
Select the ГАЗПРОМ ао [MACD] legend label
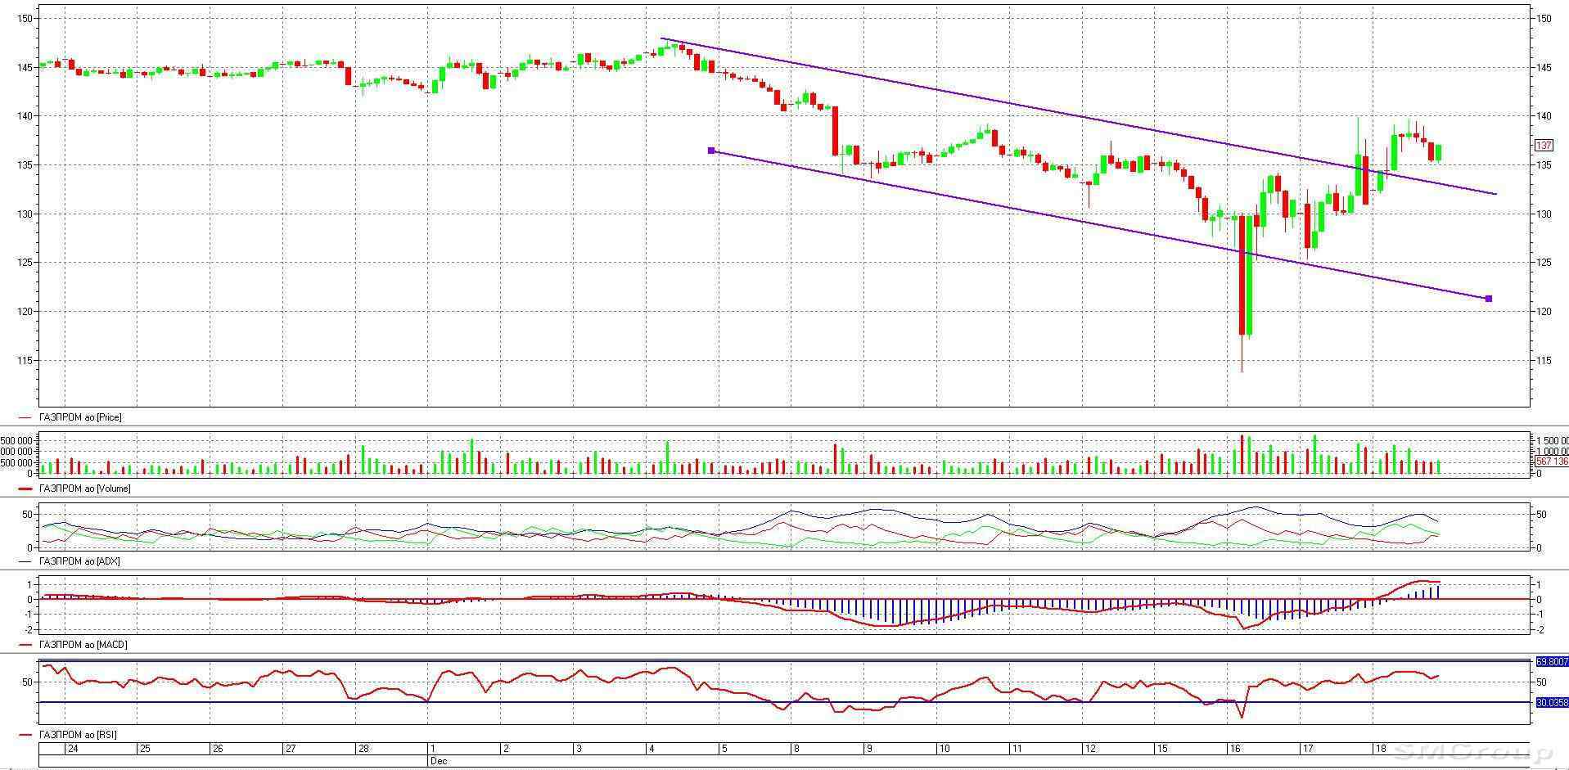click(x=83, y=645)
